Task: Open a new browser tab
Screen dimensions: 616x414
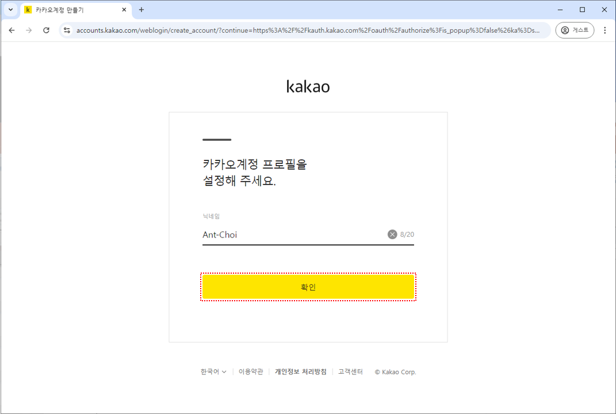Action: pos(141,10)
